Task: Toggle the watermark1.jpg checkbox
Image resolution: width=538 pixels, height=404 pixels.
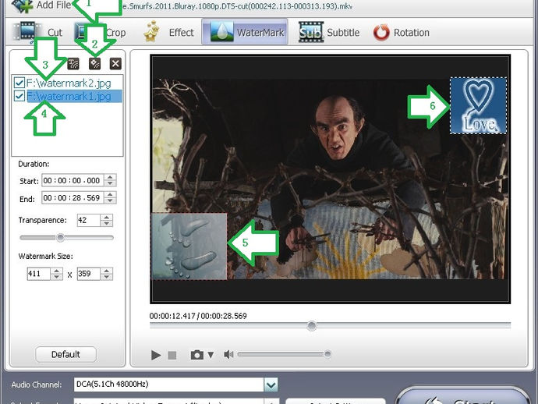Action: click(x=19, y=96)
